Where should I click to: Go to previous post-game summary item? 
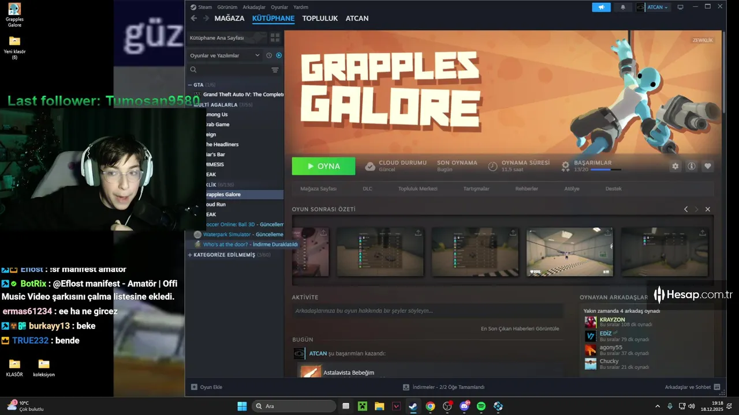point(686,209)
